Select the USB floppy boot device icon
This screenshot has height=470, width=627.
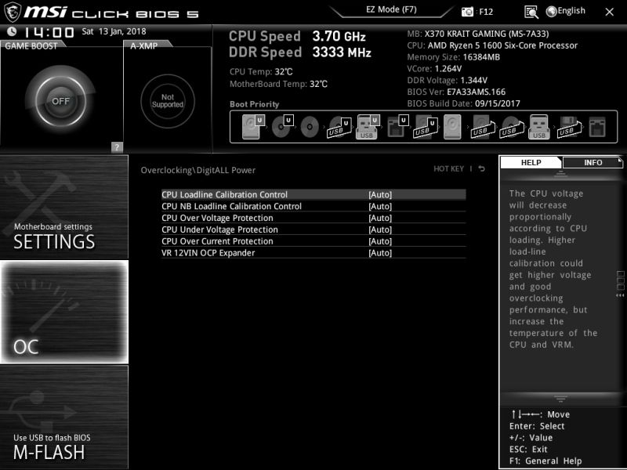tap(570, 127)
